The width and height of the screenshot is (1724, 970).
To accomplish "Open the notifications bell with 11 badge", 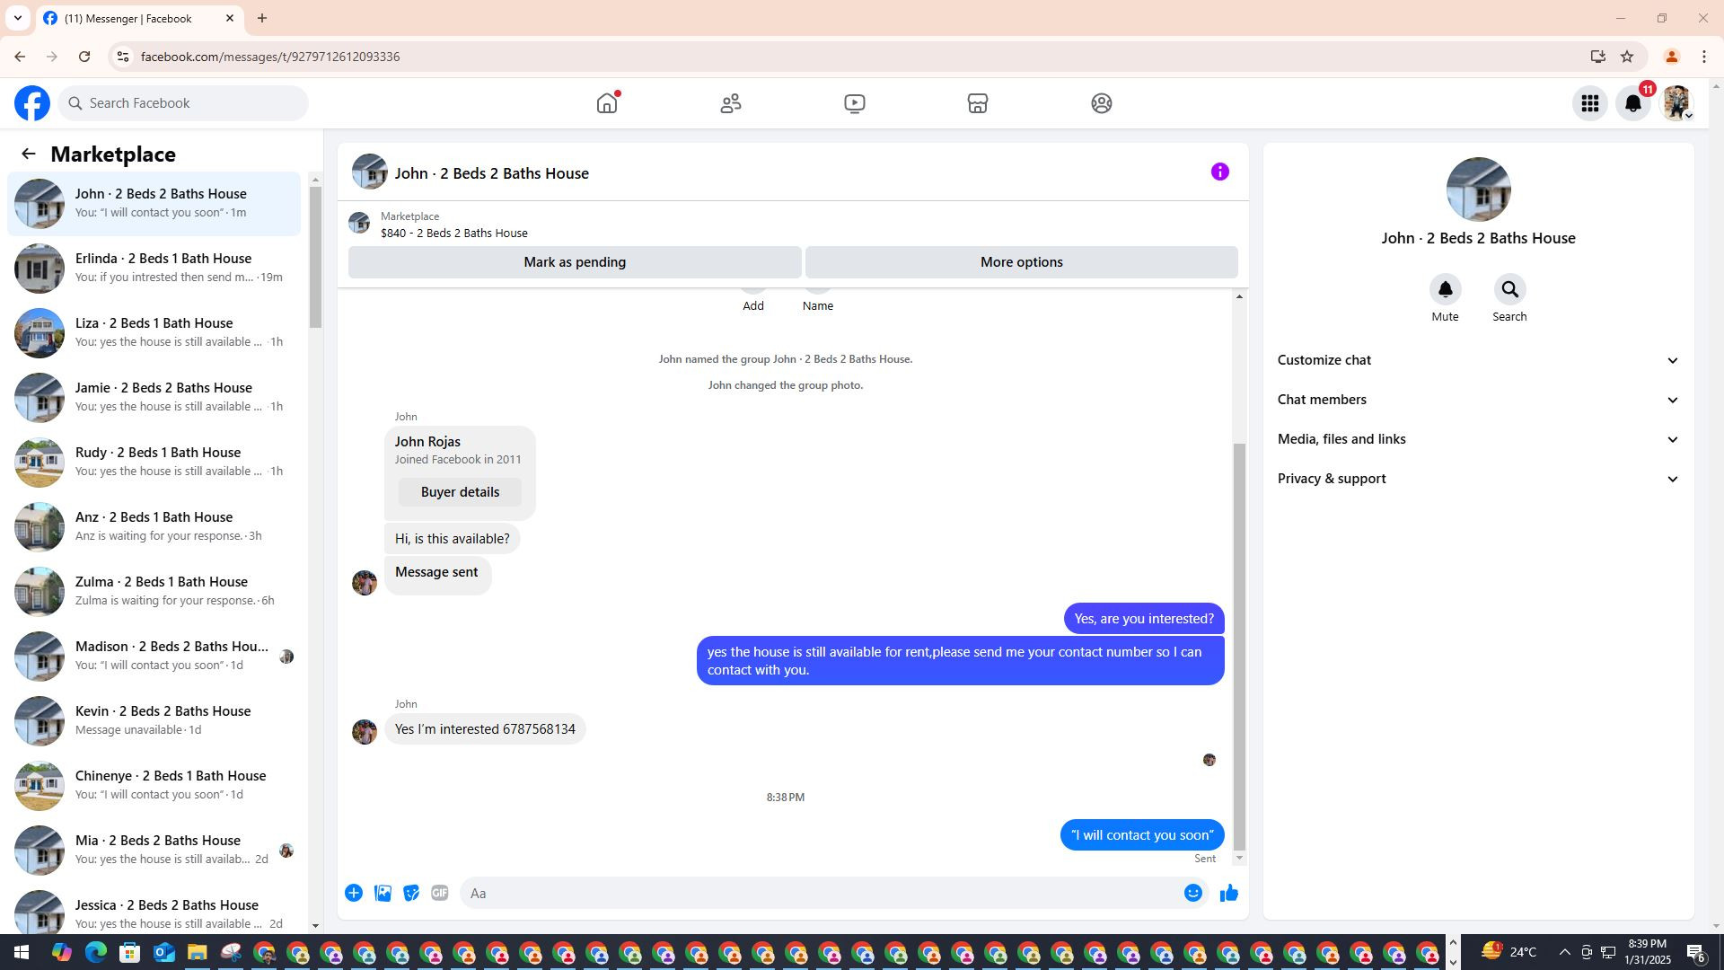I will pyautogui.click(x=1633, y=103).
